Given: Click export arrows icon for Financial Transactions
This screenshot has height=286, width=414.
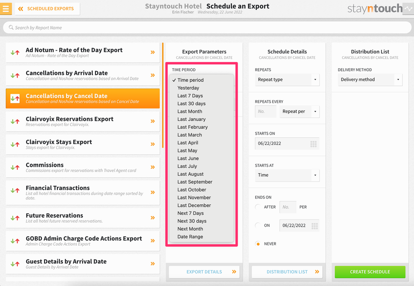Looking at the screenshot, I should (15, 190).
